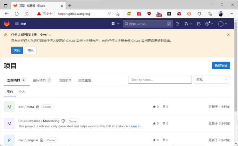Click the 不安全 security warning indicator
The width and height of the screenshot is (238, 146).
click(45, 14)
